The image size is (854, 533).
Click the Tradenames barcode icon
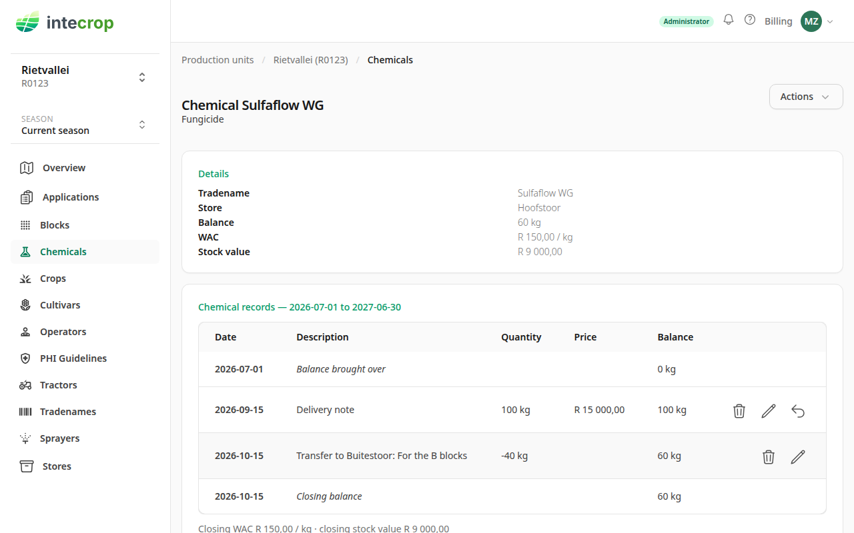(25, 412)
